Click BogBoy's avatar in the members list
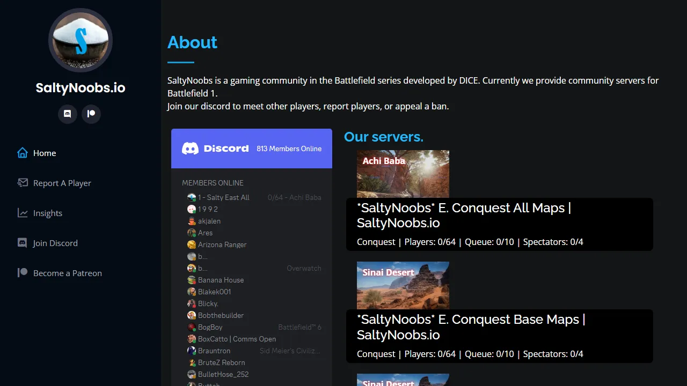687x386 pixels. click(192, 327)
